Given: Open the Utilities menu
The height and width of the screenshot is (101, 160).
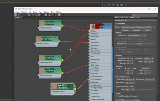Looking at the screenshot, I should point(59,12).
